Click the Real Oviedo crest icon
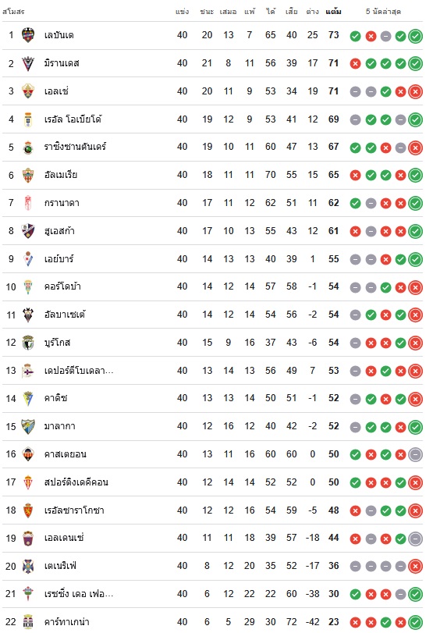The image size is (433, 633). tap(28, 119)
